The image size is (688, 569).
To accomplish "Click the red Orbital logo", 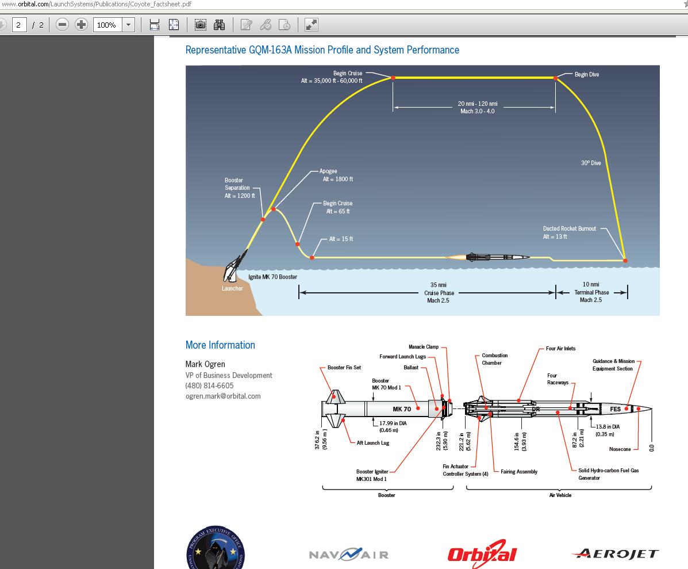I will pos(482,553).
